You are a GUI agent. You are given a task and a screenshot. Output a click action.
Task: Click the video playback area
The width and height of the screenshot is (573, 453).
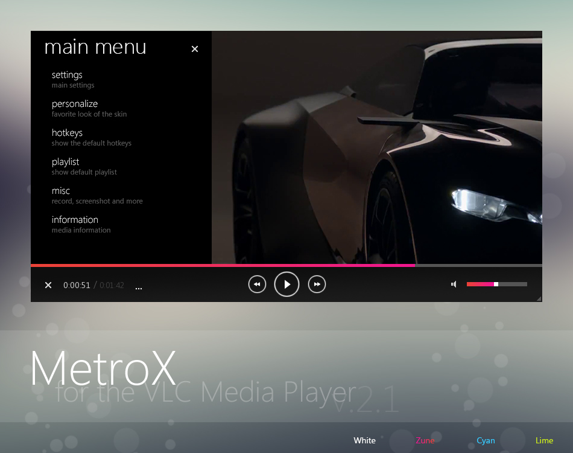click(x=377, y=147)
